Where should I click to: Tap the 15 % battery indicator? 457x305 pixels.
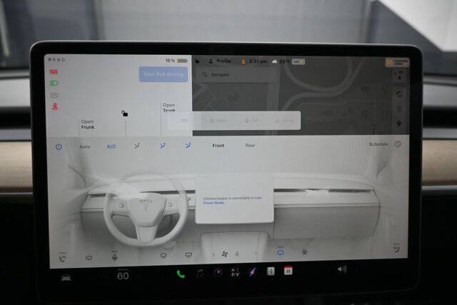tap(176, 61)
